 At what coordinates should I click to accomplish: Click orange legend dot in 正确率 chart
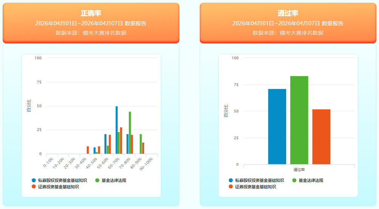[34, 186]
